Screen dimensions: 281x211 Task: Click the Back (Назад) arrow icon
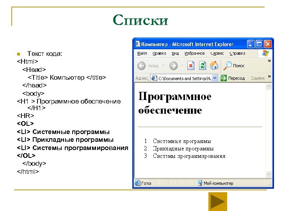click(141, 66)
